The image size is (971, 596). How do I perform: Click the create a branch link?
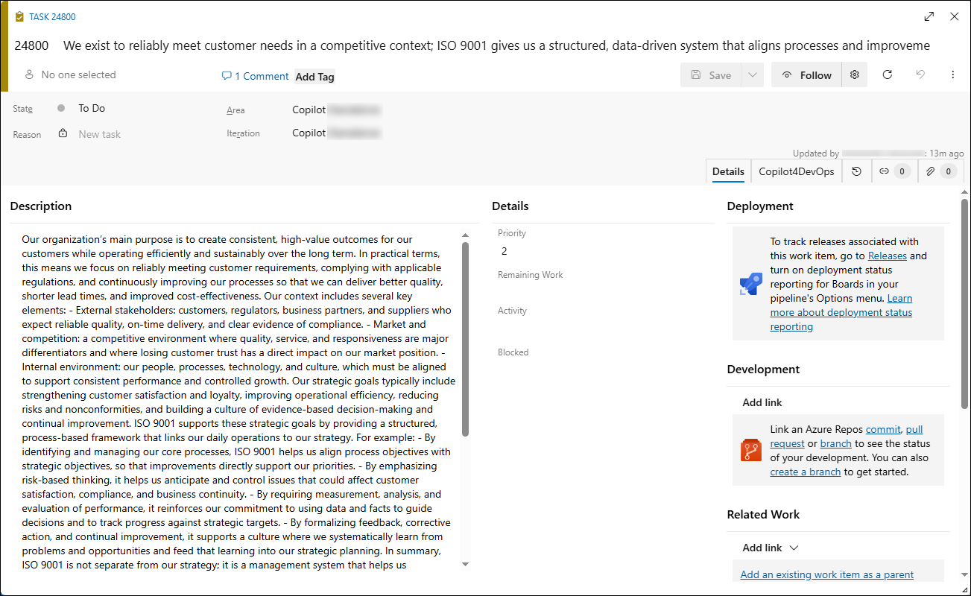(x=806, y=472)
